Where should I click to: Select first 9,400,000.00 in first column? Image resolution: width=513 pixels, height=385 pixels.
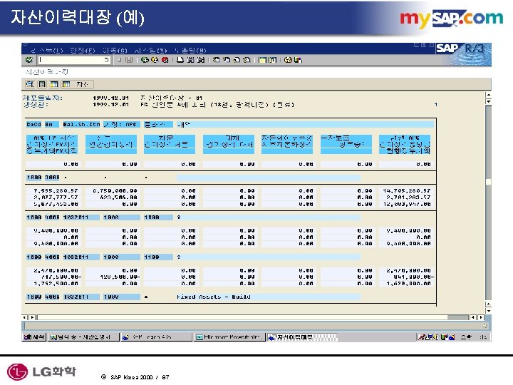coord(56,230)
